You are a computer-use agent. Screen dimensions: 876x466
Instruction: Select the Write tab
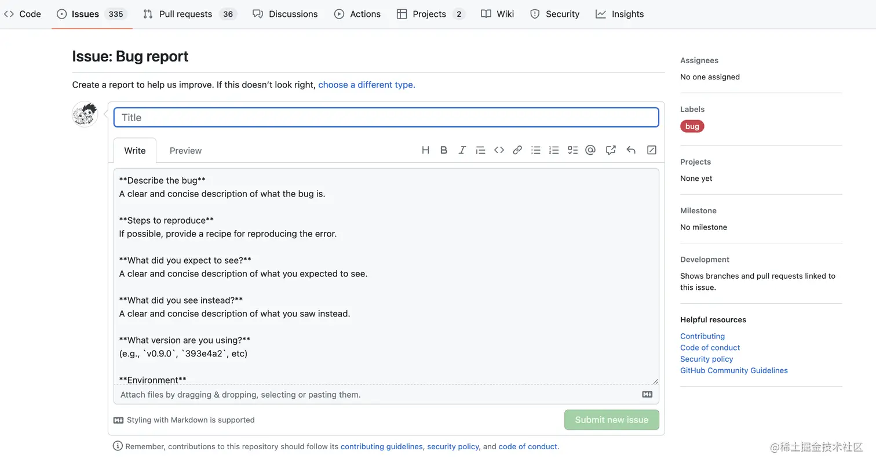[x=135, y=151]
